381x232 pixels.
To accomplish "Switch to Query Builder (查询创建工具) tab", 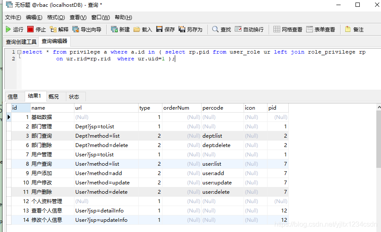I will (x=21, y=42).
